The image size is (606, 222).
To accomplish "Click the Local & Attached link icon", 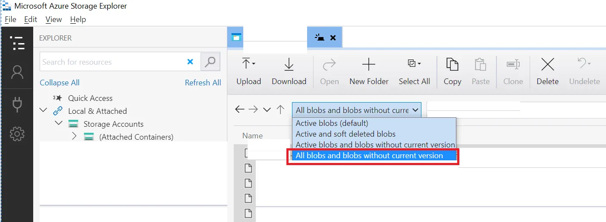I will [57, 111].
